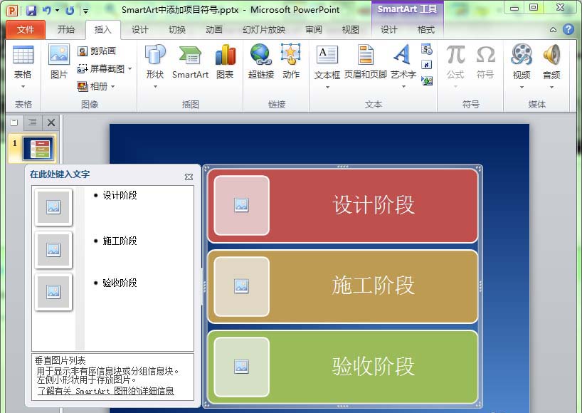Click the date and time icon

427,49
